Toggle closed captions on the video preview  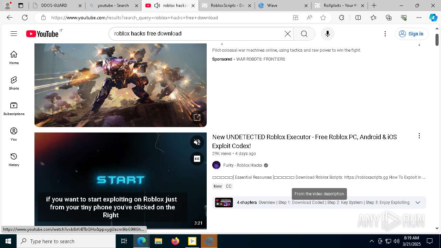pyautogui.click(x=197, y=158)
